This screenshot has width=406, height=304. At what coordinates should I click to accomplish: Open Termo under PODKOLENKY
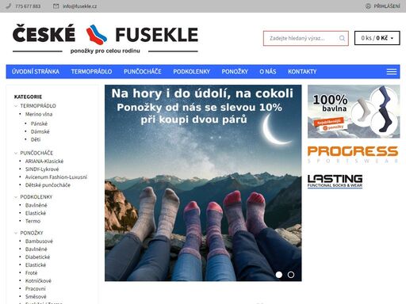click(33, 221)
